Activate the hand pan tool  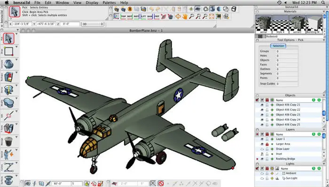tap(185, 16)
